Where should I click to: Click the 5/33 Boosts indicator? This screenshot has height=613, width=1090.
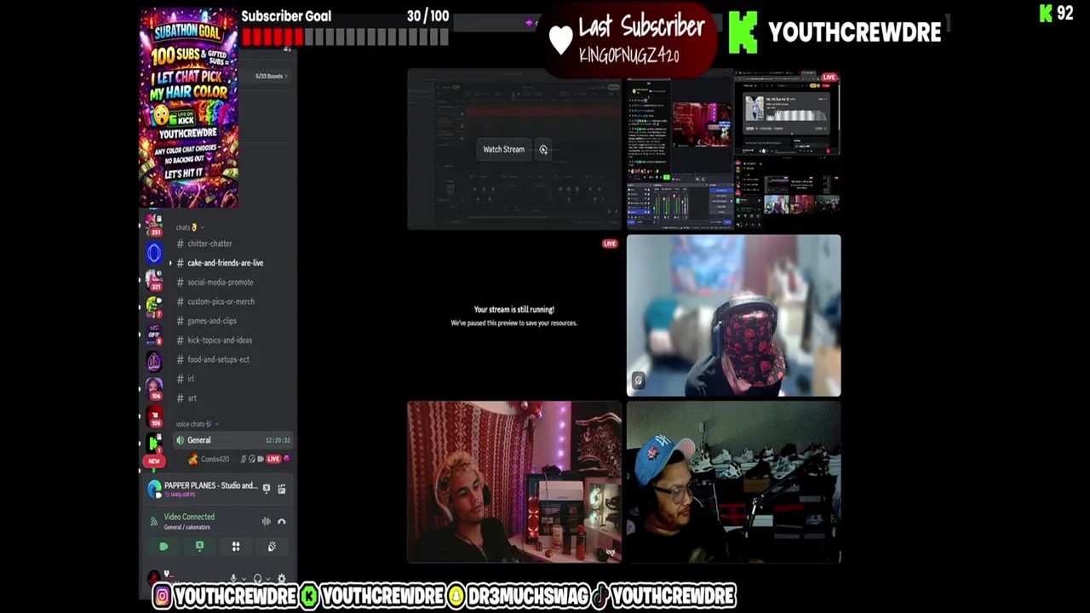click(x=271, y=77)
